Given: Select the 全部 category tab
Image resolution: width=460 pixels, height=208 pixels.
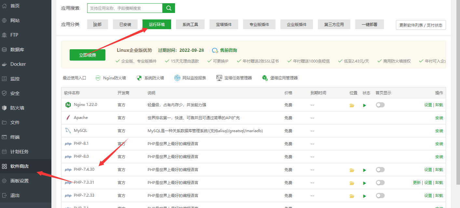Looking at the screenshot, I should pos(98,24).
